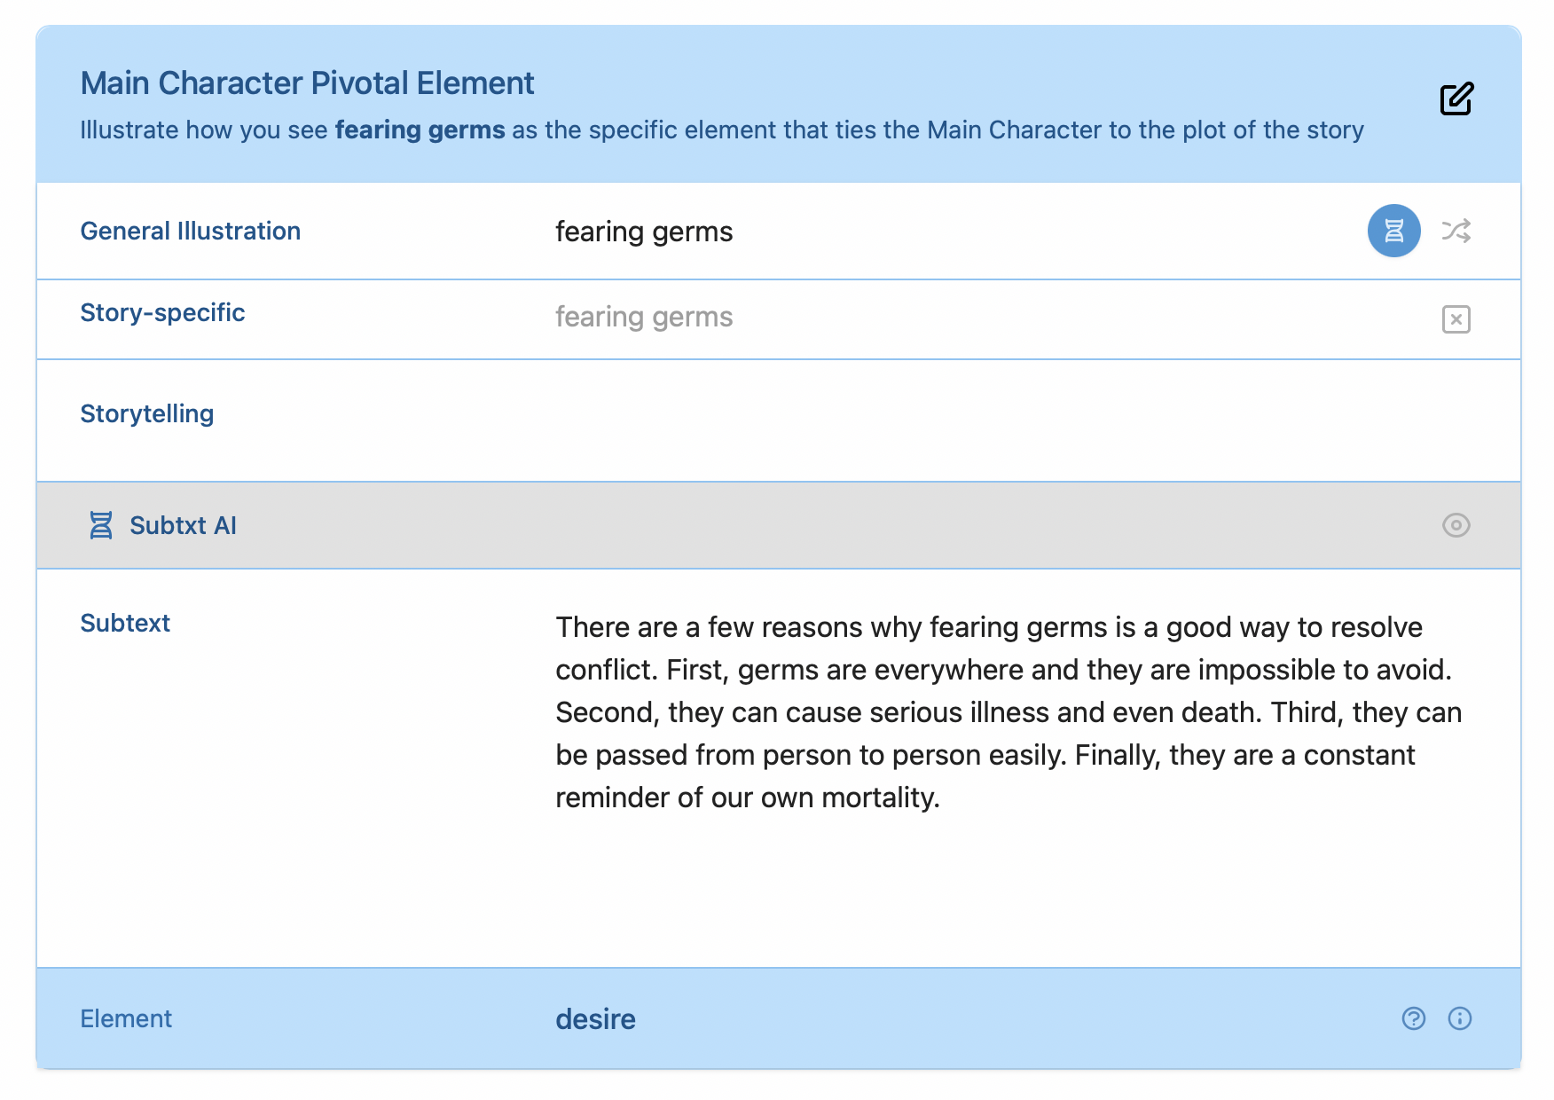Shuffle the General Illustration value
This screenshot has width=1554, height=1100.
[1456, 231]
